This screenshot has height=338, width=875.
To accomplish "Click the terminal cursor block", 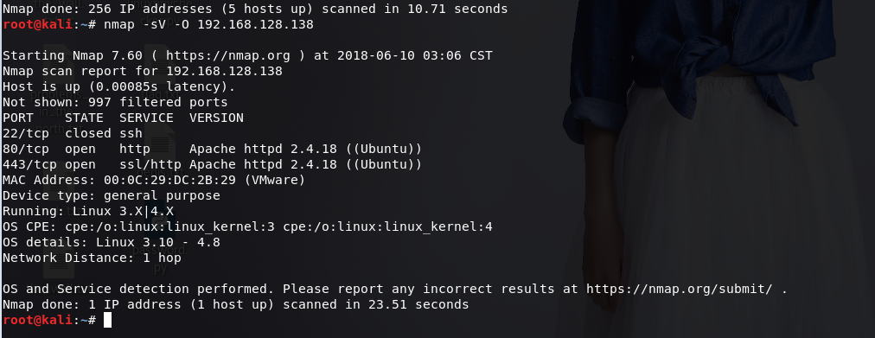I will pos(108,320).
